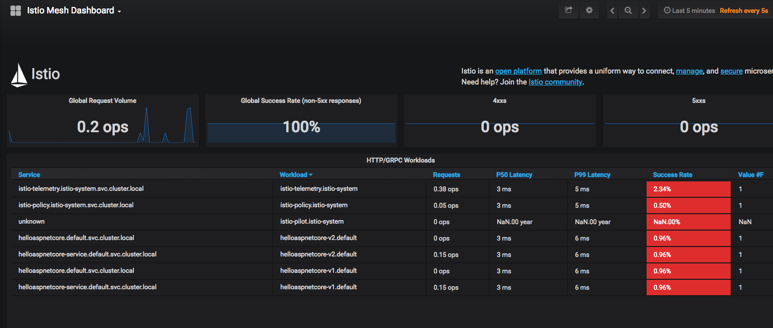The image size is (773, 328).
Task: Click the Istio sailboat logo
Action: pos(19,75)
